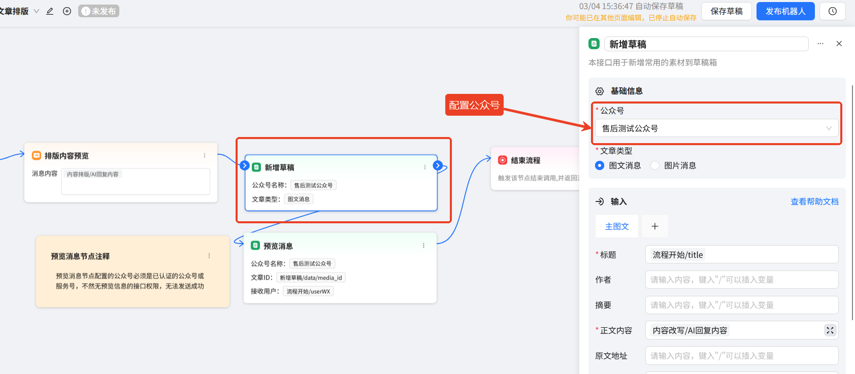The height and width of the screenshot is (374, 855).
Task: Open the more options menu on 排版内容预览 node
Action: (x=205, y=156)
